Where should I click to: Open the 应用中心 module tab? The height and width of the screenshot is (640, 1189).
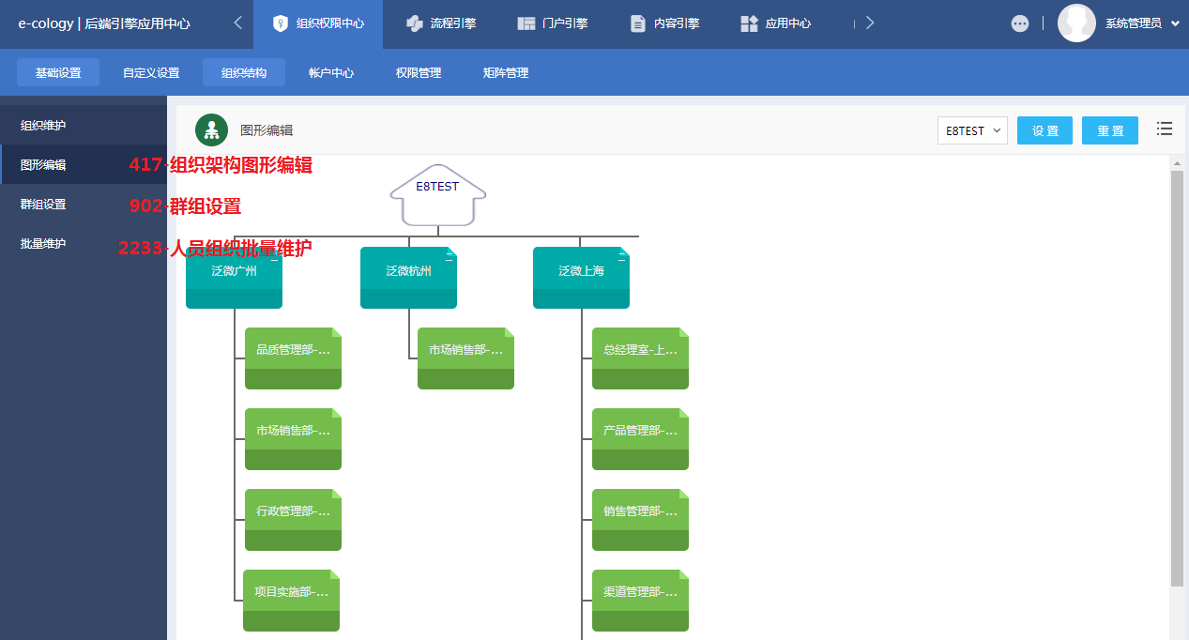pyautogui.click(x=775, y=23)
